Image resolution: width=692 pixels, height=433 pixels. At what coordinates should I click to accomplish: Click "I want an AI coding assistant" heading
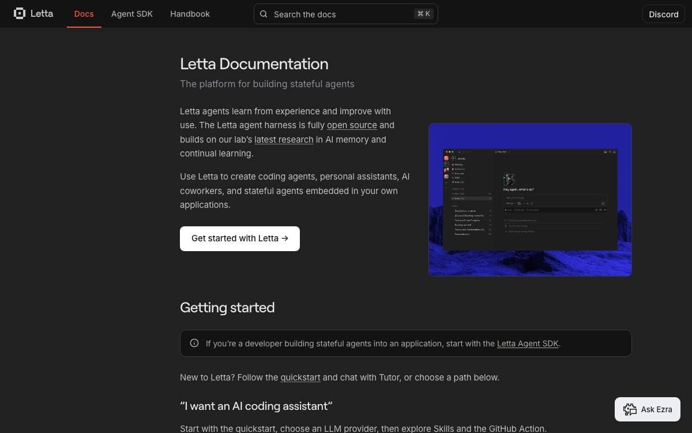pyautogui.click(x=256, y=406)
